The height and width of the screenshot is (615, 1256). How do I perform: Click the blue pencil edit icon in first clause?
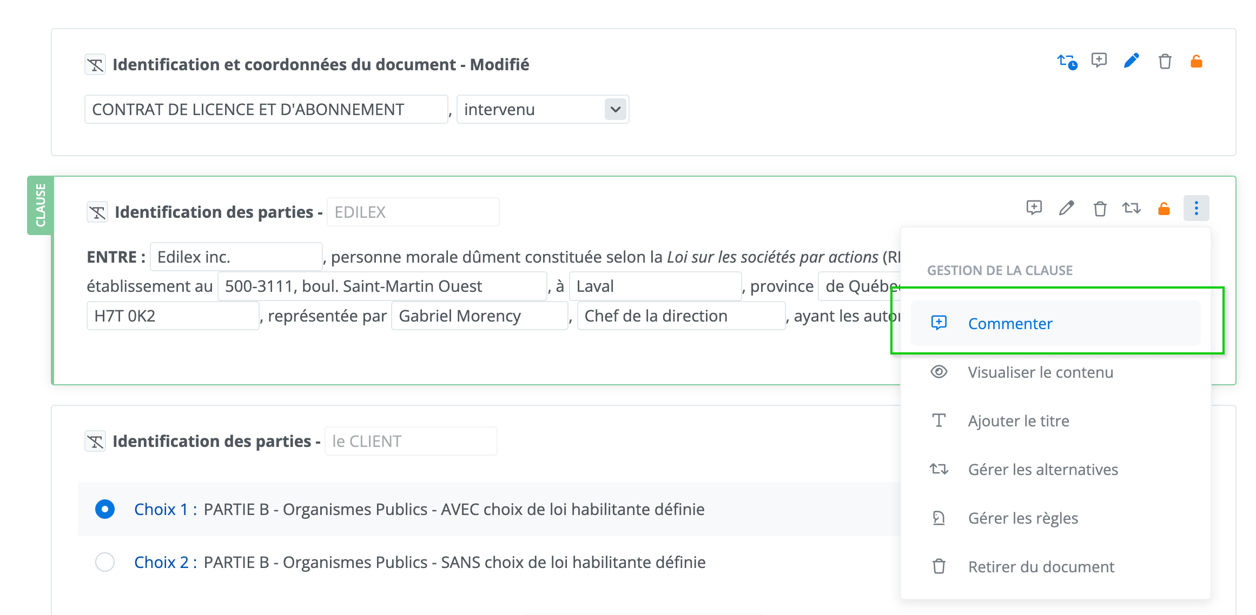(1131, 61)
